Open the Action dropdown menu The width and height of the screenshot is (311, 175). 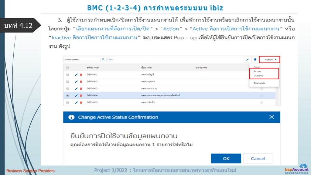270,60
